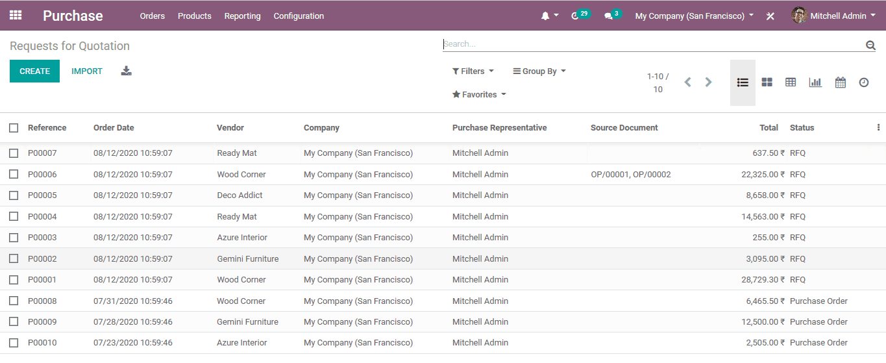Screen dimensions: 886x363
Task: Click Azure Interior in P00003 row
Action: [x=242, y=238]
